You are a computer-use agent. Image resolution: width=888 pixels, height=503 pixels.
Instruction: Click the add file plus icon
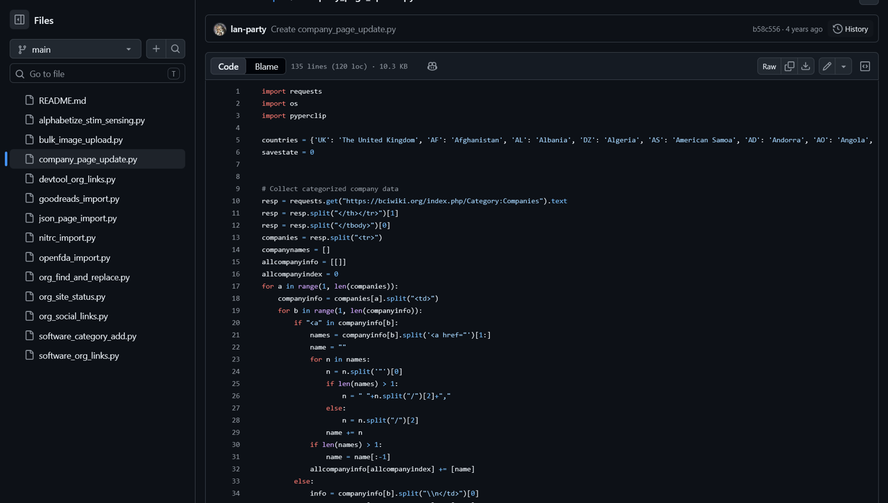156,49
